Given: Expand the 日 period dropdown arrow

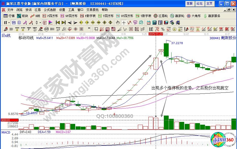Looking at the screenshot, I should tap(9, 22).
